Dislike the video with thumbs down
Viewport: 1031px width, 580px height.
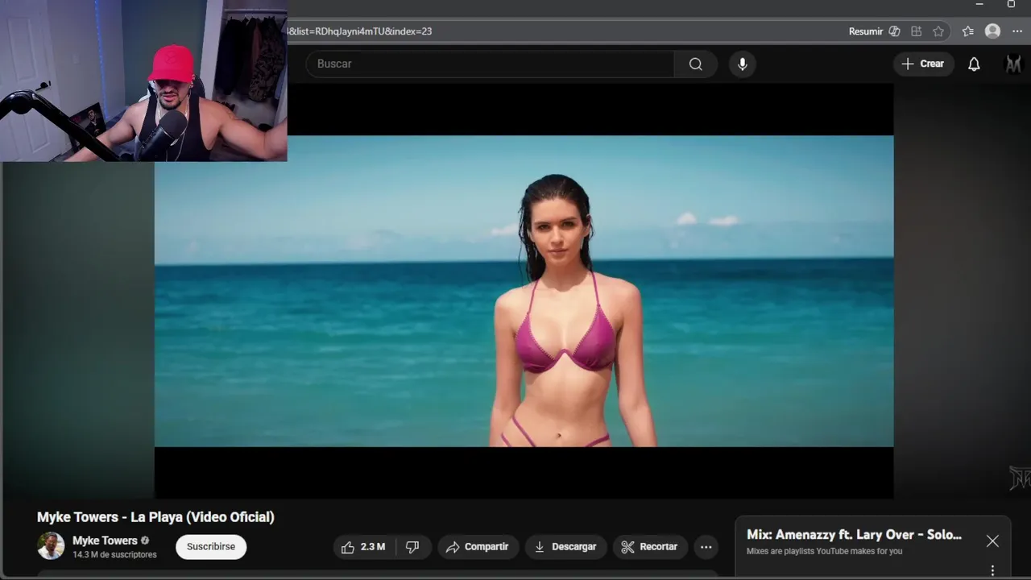click(412, 547)
